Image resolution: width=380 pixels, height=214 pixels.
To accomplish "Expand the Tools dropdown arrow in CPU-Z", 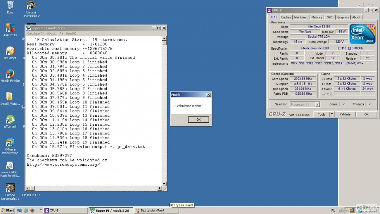I will (x=332, y=114).
